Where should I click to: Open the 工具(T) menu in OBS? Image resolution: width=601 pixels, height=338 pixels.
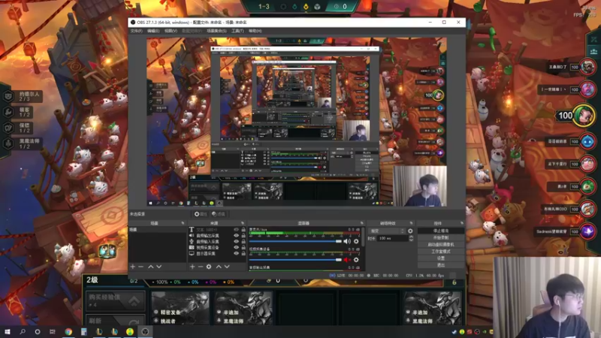(x=237, y=31)
